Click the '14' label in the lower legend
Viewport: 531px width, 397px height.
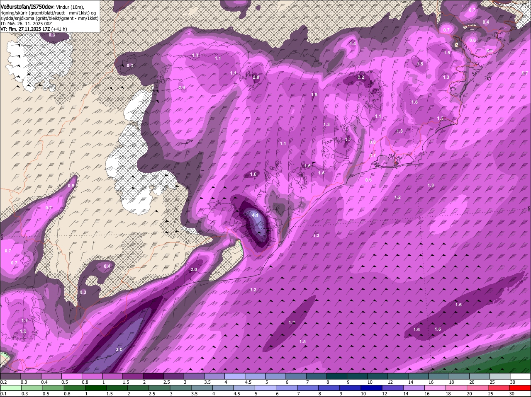405,394
